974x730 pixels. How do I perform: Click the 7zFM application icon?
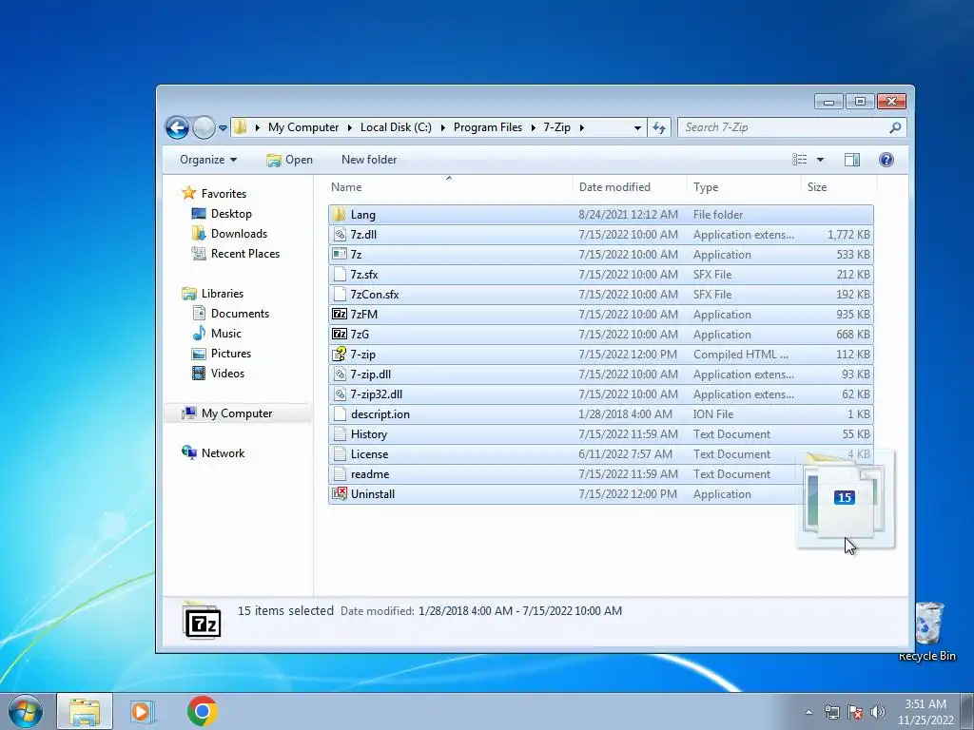pyautogui.click(x=340, y=314)
